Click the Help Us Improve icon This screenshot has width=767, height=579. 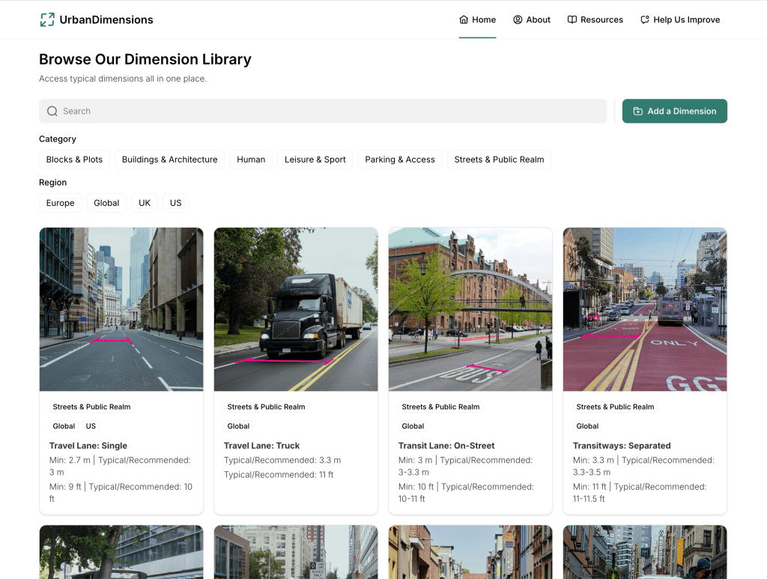(x=645, y=20)
